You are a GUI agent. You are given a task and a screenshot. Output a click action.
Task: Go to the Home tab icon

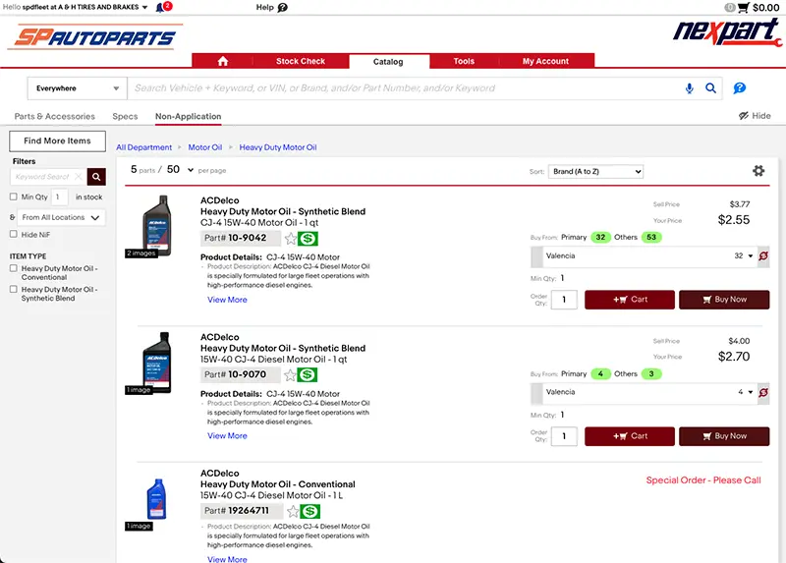pyautogui.click(x=223, y=61)
